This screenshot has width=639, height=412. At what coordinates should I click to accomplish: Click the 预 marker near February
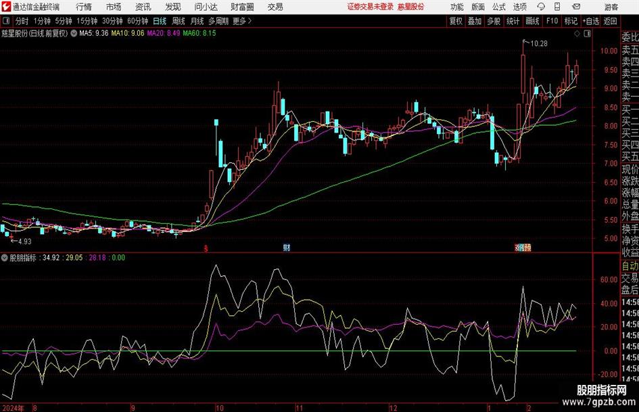tap(527, 248)
